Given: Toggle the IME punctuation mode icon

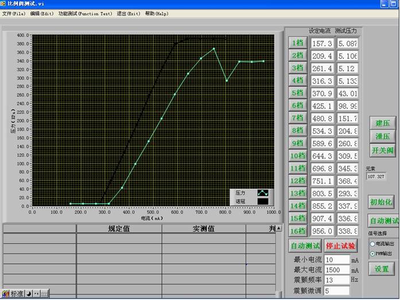Looking at the screenshot, I should [x=36, y=294].
